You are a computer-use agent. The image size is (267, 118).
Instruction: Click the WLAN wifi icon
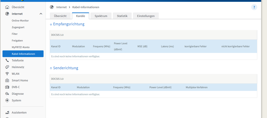click(7, 74)
